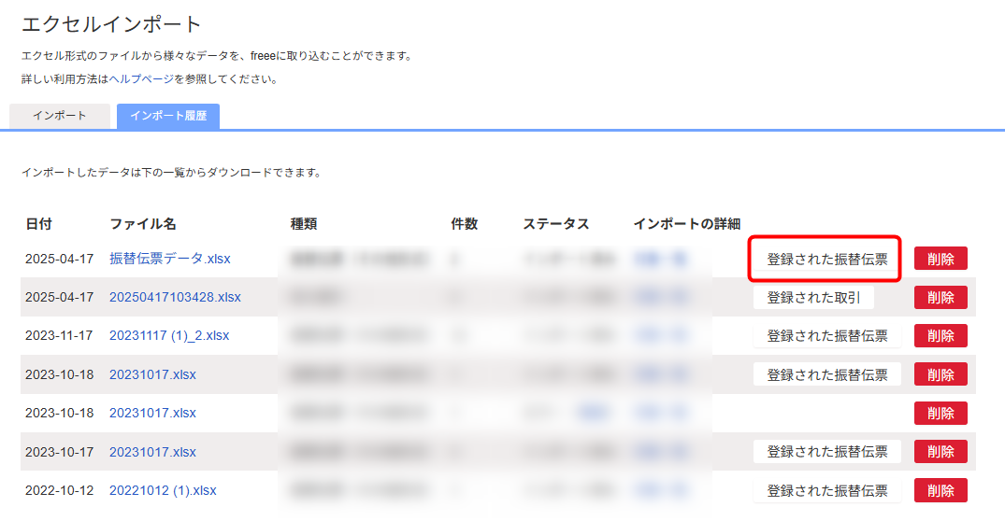Click 削除 for 20231117 (1)_2.xlsx

click(940, 336)
